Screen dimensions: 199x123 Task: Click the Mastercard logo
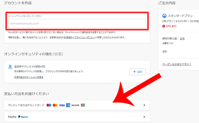55,105
